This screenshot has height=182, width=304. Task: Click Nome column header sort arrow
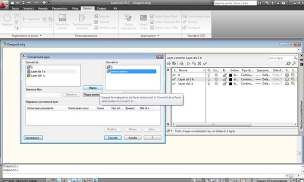coord(204,71)
